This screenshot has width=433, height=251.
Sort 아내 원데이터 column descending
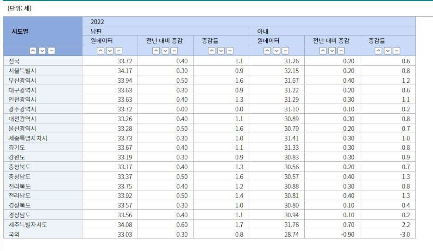[x=276, y=51]
